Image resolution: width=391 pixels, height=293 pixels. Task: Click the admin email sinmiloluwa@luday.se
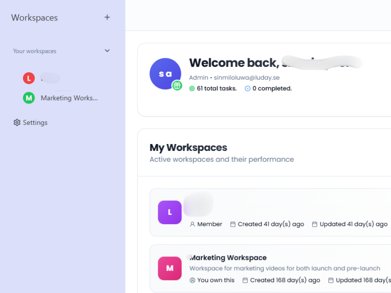pos(247,78)
